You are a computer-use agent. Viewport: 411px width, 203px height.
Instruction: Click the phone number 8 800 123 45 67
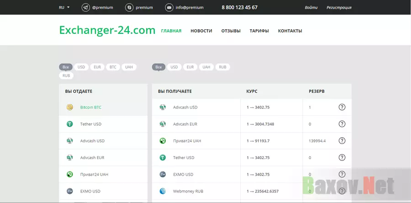point(240,8)
